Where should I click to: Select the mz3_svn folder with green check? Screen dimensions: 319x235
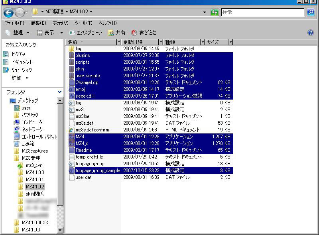point(20,165)
